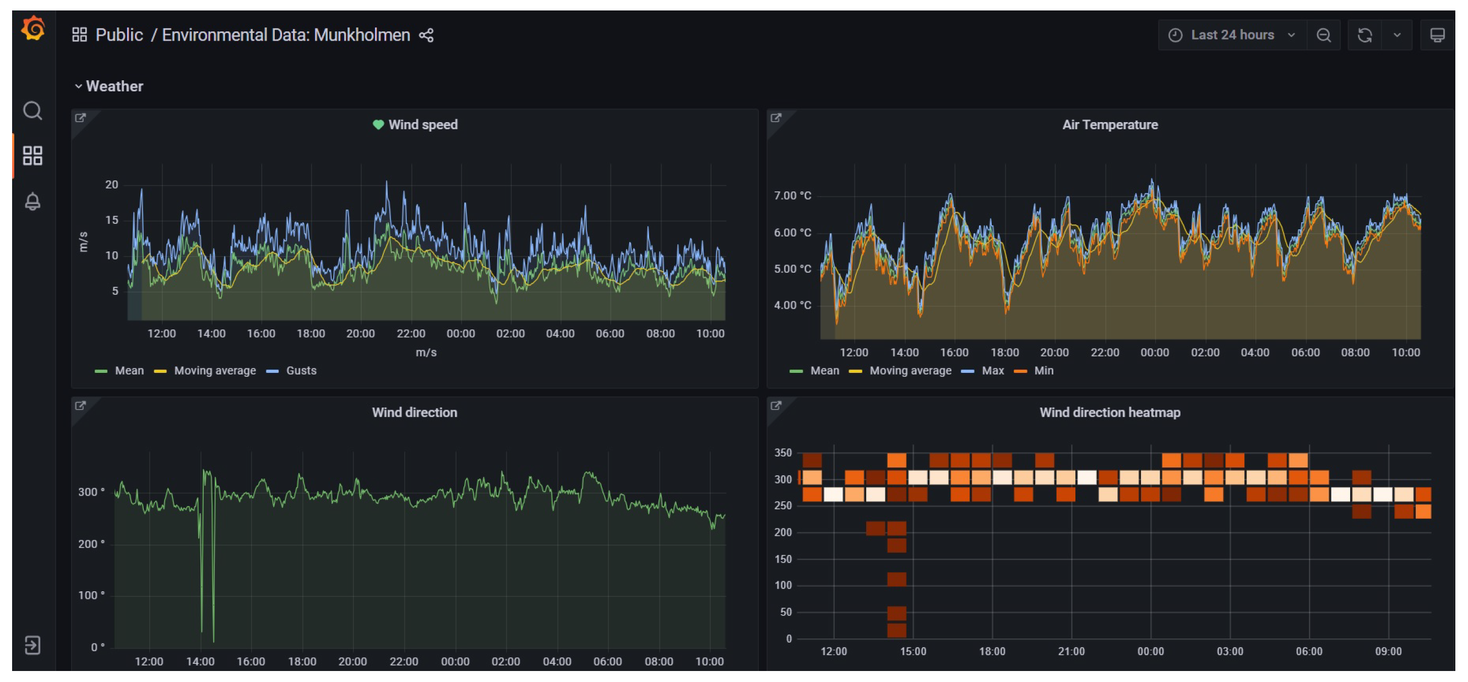Click the sign-in arrow icon at sidebar bottom
The width and height of the screenshot is (1468, 682).
[32, 645]
